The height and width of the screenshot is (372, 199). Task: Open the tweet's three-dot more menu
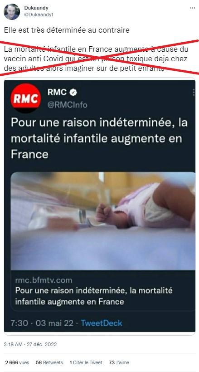[x=192, y=8]
